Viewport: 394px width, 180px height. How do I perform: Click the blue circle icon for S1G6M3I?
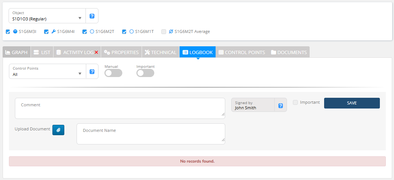click(x=15, y=31)
